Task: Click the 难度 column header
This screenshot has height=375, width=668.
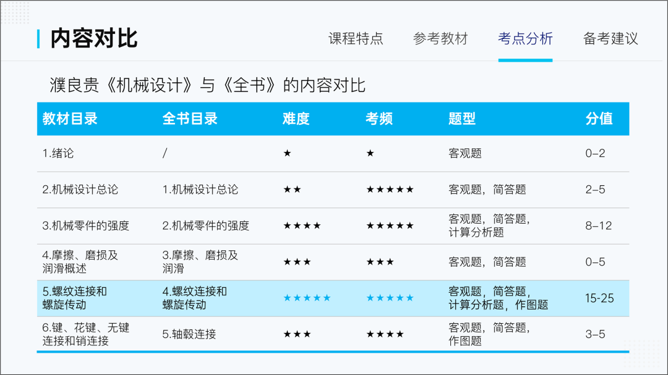Action: tap(296, 119)
